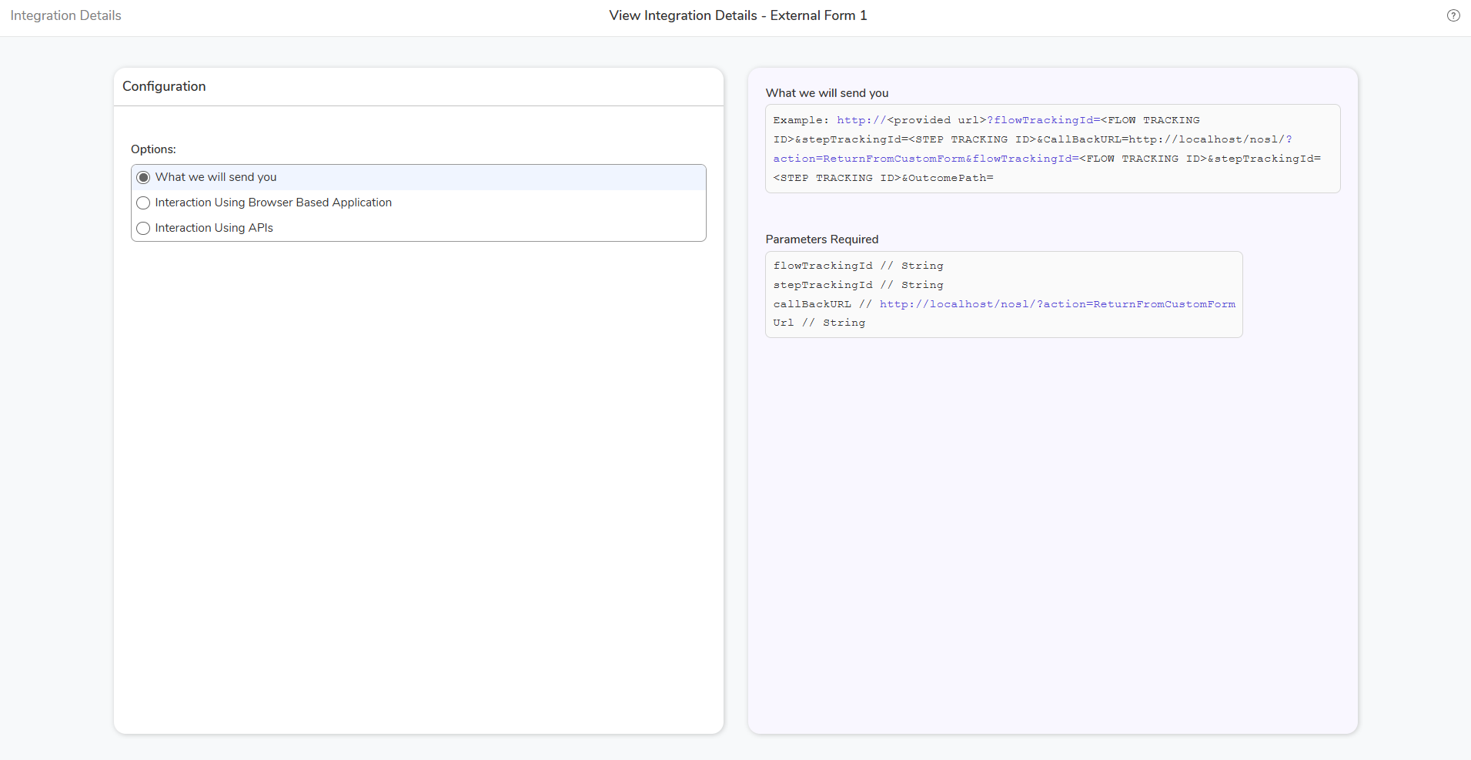The height and width of the screenshot is (760, 1471).
Task: Click the 'flowTrackingId // String' parameter line
Action: pyautogui.click(x=858, y=266)
